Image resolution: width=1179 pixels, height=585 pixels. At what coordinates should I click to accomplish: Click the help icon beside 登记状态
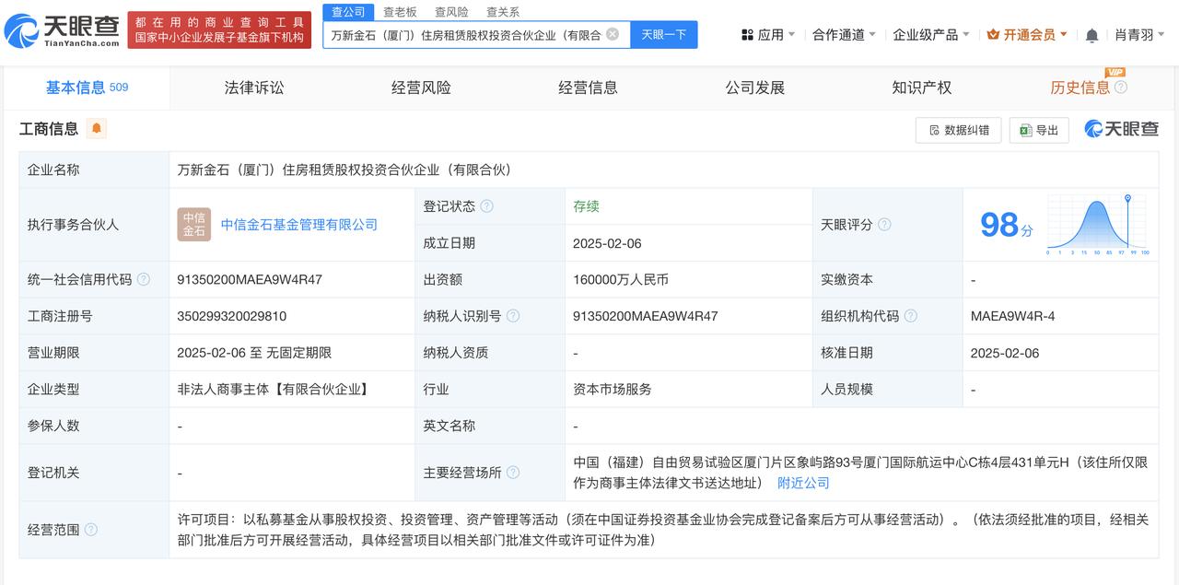click(x=486, y=206)
